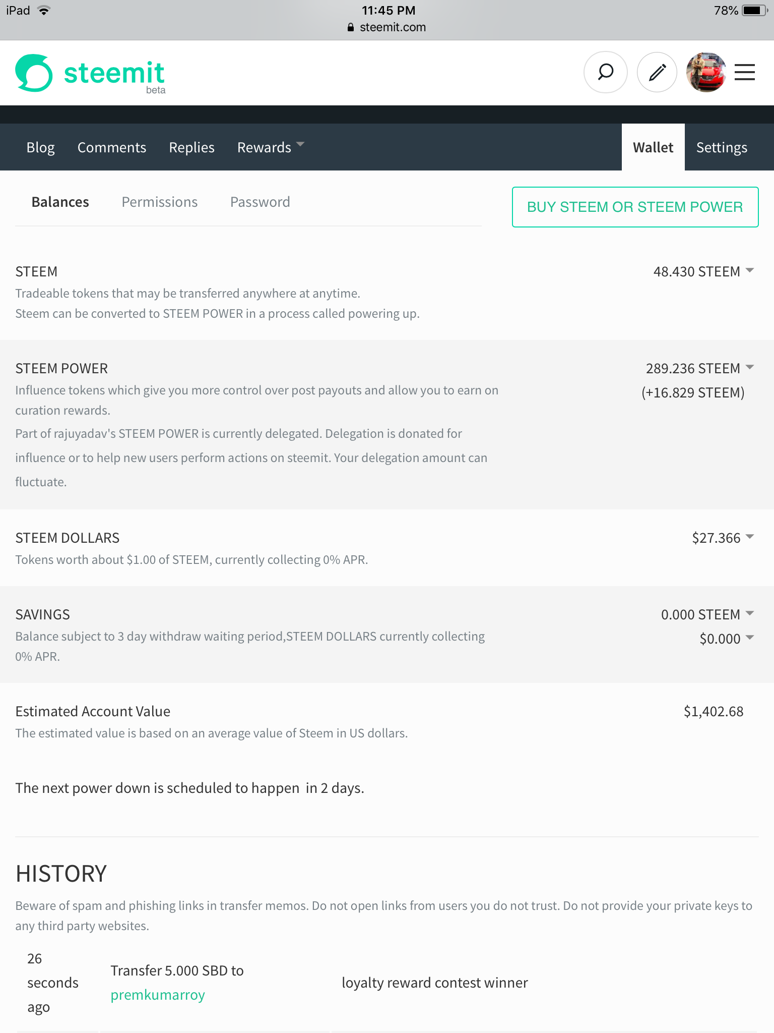
Task: Click Buy Steem or Steem Power button
Action: click(635, 207)
